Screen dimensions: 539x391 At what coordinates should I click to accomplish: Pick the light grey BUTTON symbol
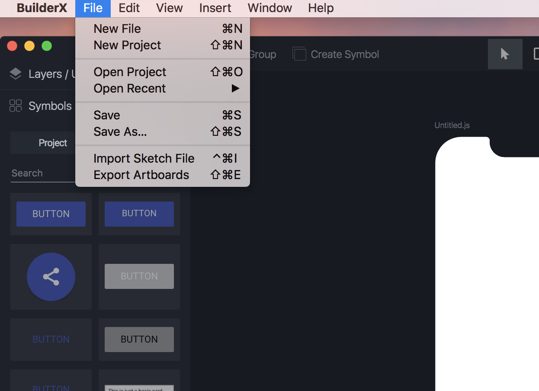(x=139, y=276)
